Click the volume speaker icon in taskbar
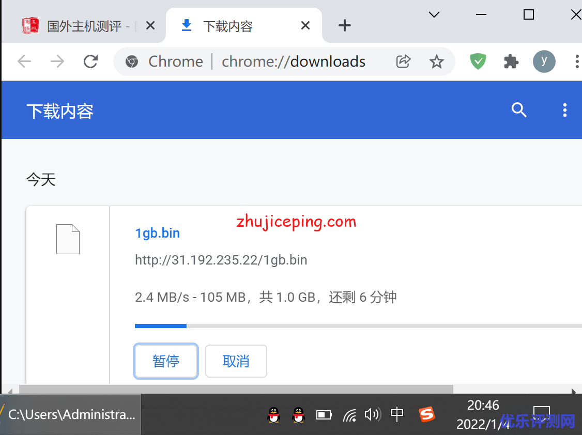Viewport: 582px width, 435px height. coord(372,414)
